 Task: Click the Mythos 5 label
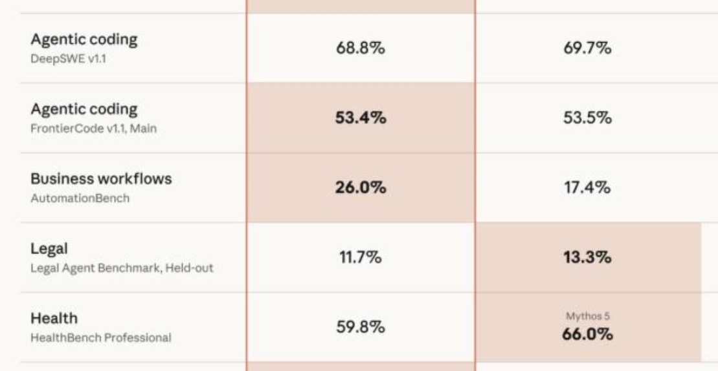click(587, 316)
